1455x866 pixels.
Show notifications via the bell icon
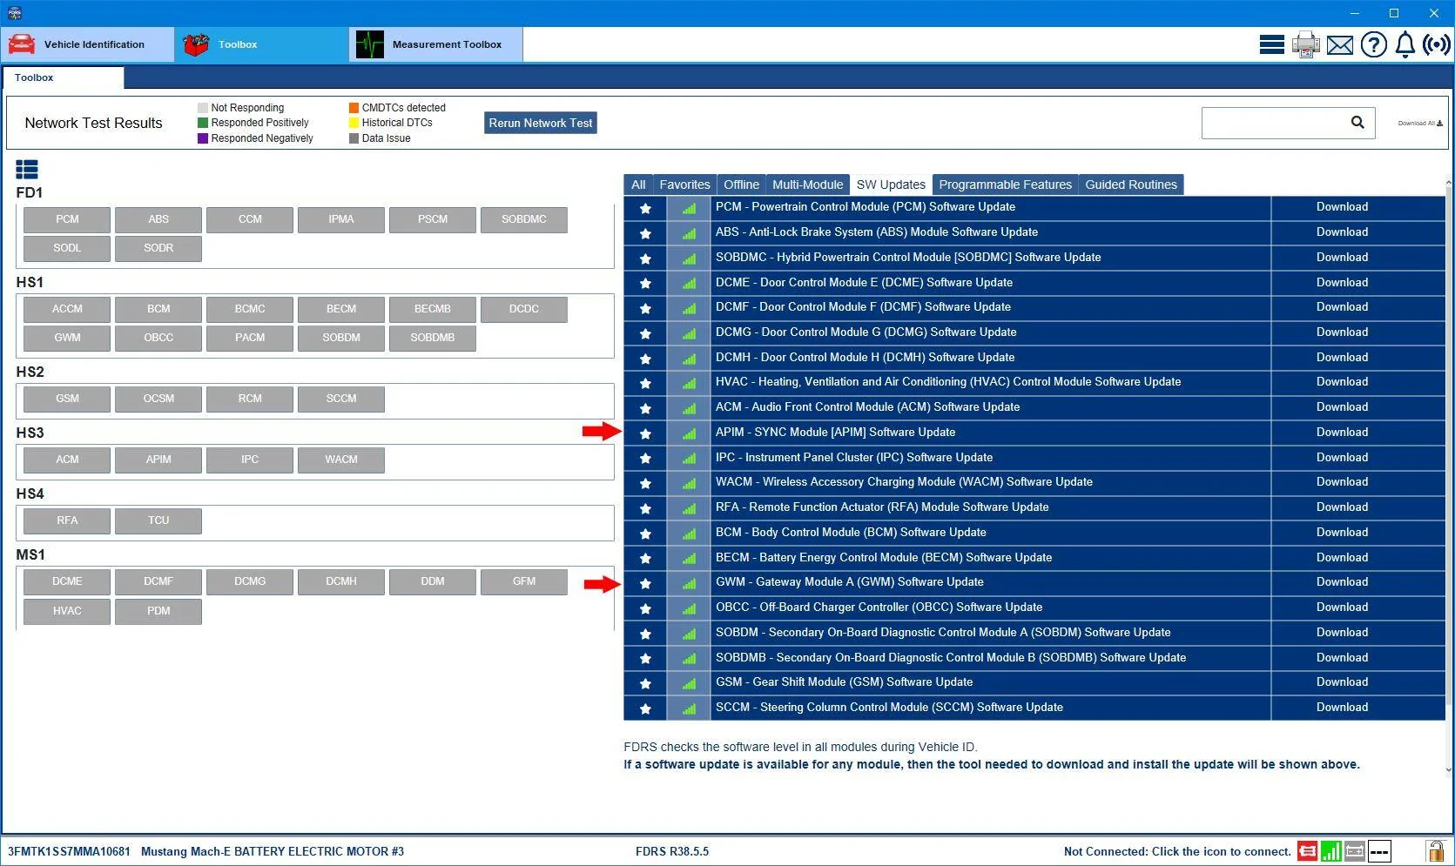(1404, 44)
